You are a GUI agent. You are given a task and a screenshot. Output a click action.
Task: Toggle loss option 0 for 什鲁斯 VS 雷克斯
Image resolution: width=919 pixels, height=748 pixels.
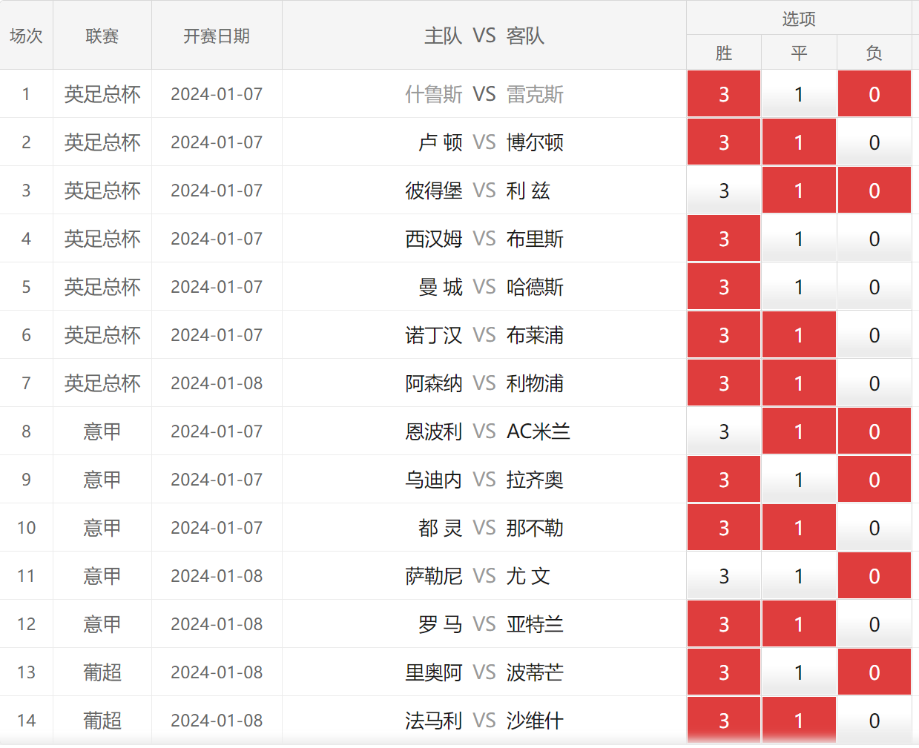[874, 94]
